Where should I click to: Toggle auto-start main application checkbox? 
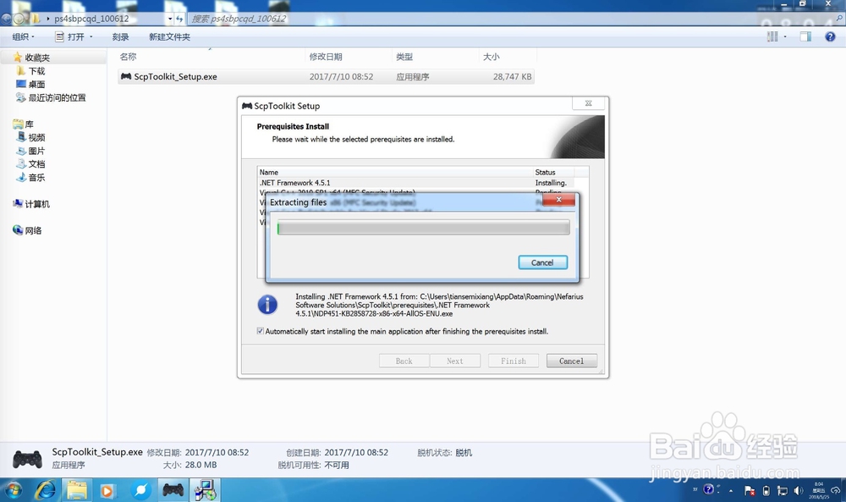261,331
